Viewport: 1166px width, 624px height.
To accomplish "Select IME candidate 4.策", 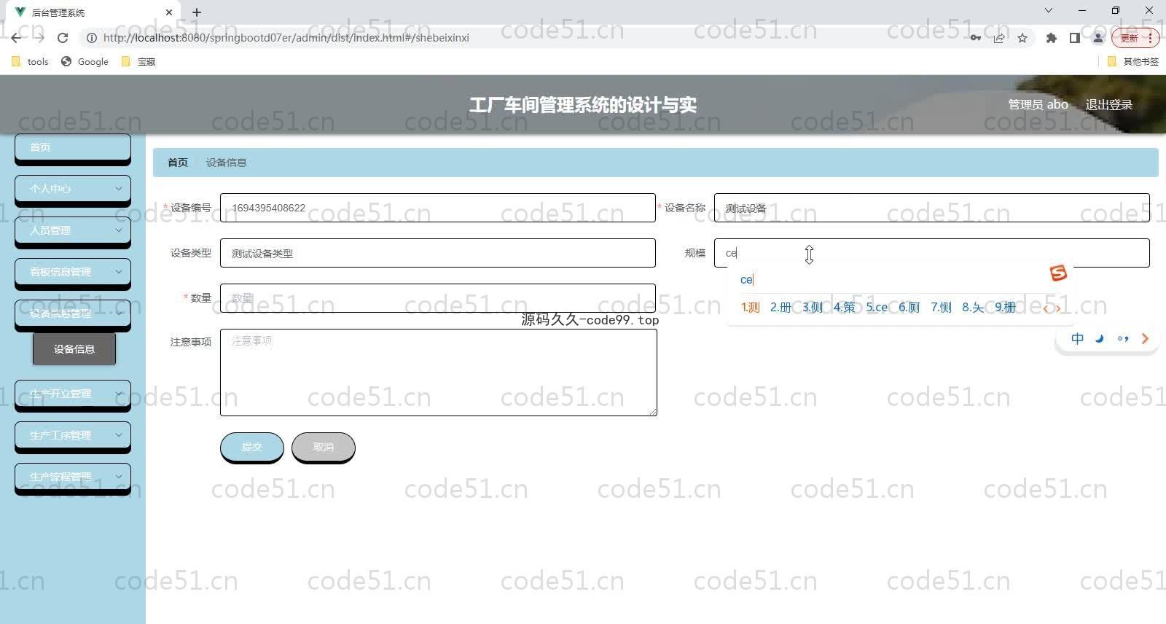I will coord(845,308).
